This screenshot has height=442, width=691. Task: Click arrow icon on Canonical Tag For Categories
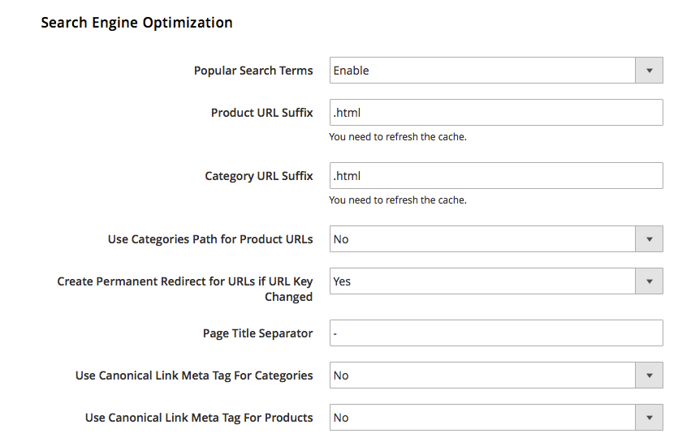649,375
